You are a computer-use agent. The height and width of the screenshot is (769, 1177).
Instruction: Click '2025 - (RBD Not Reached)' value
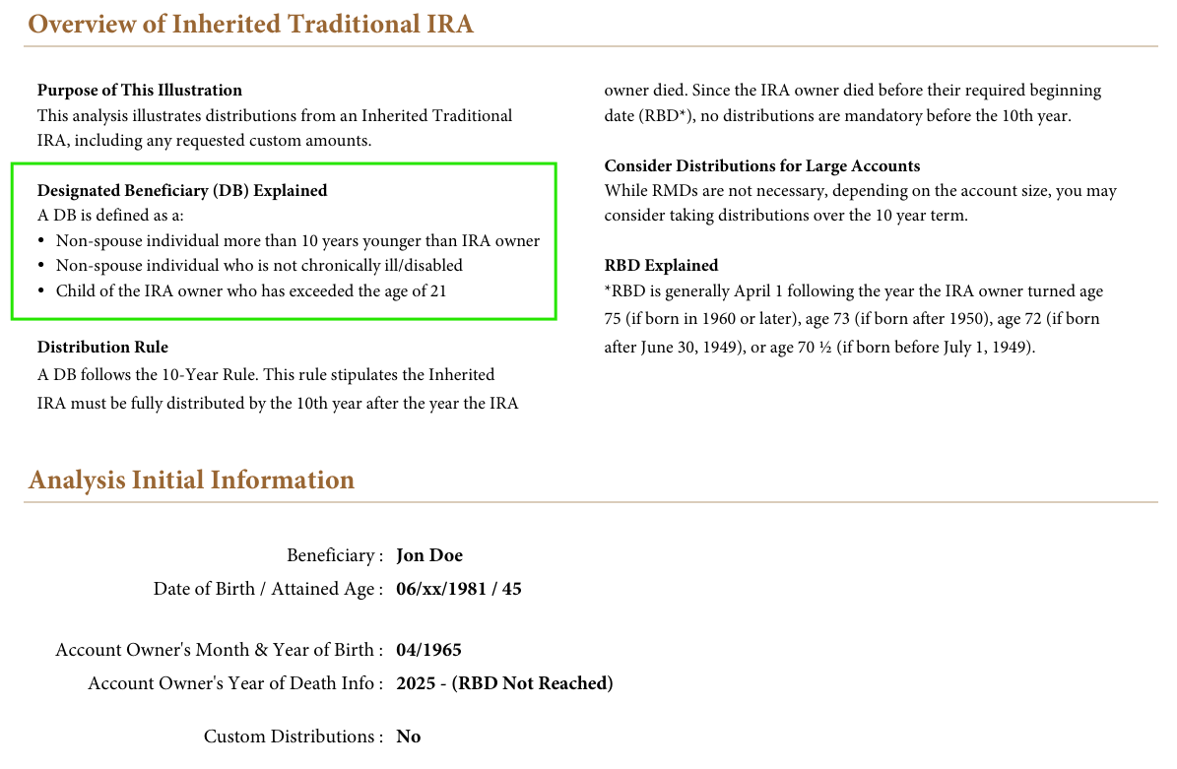[504, 683]
